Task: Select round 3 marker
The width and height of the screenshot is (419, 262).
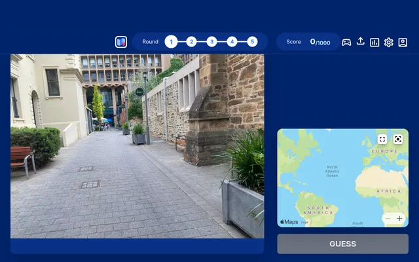Action: point(211,42)
